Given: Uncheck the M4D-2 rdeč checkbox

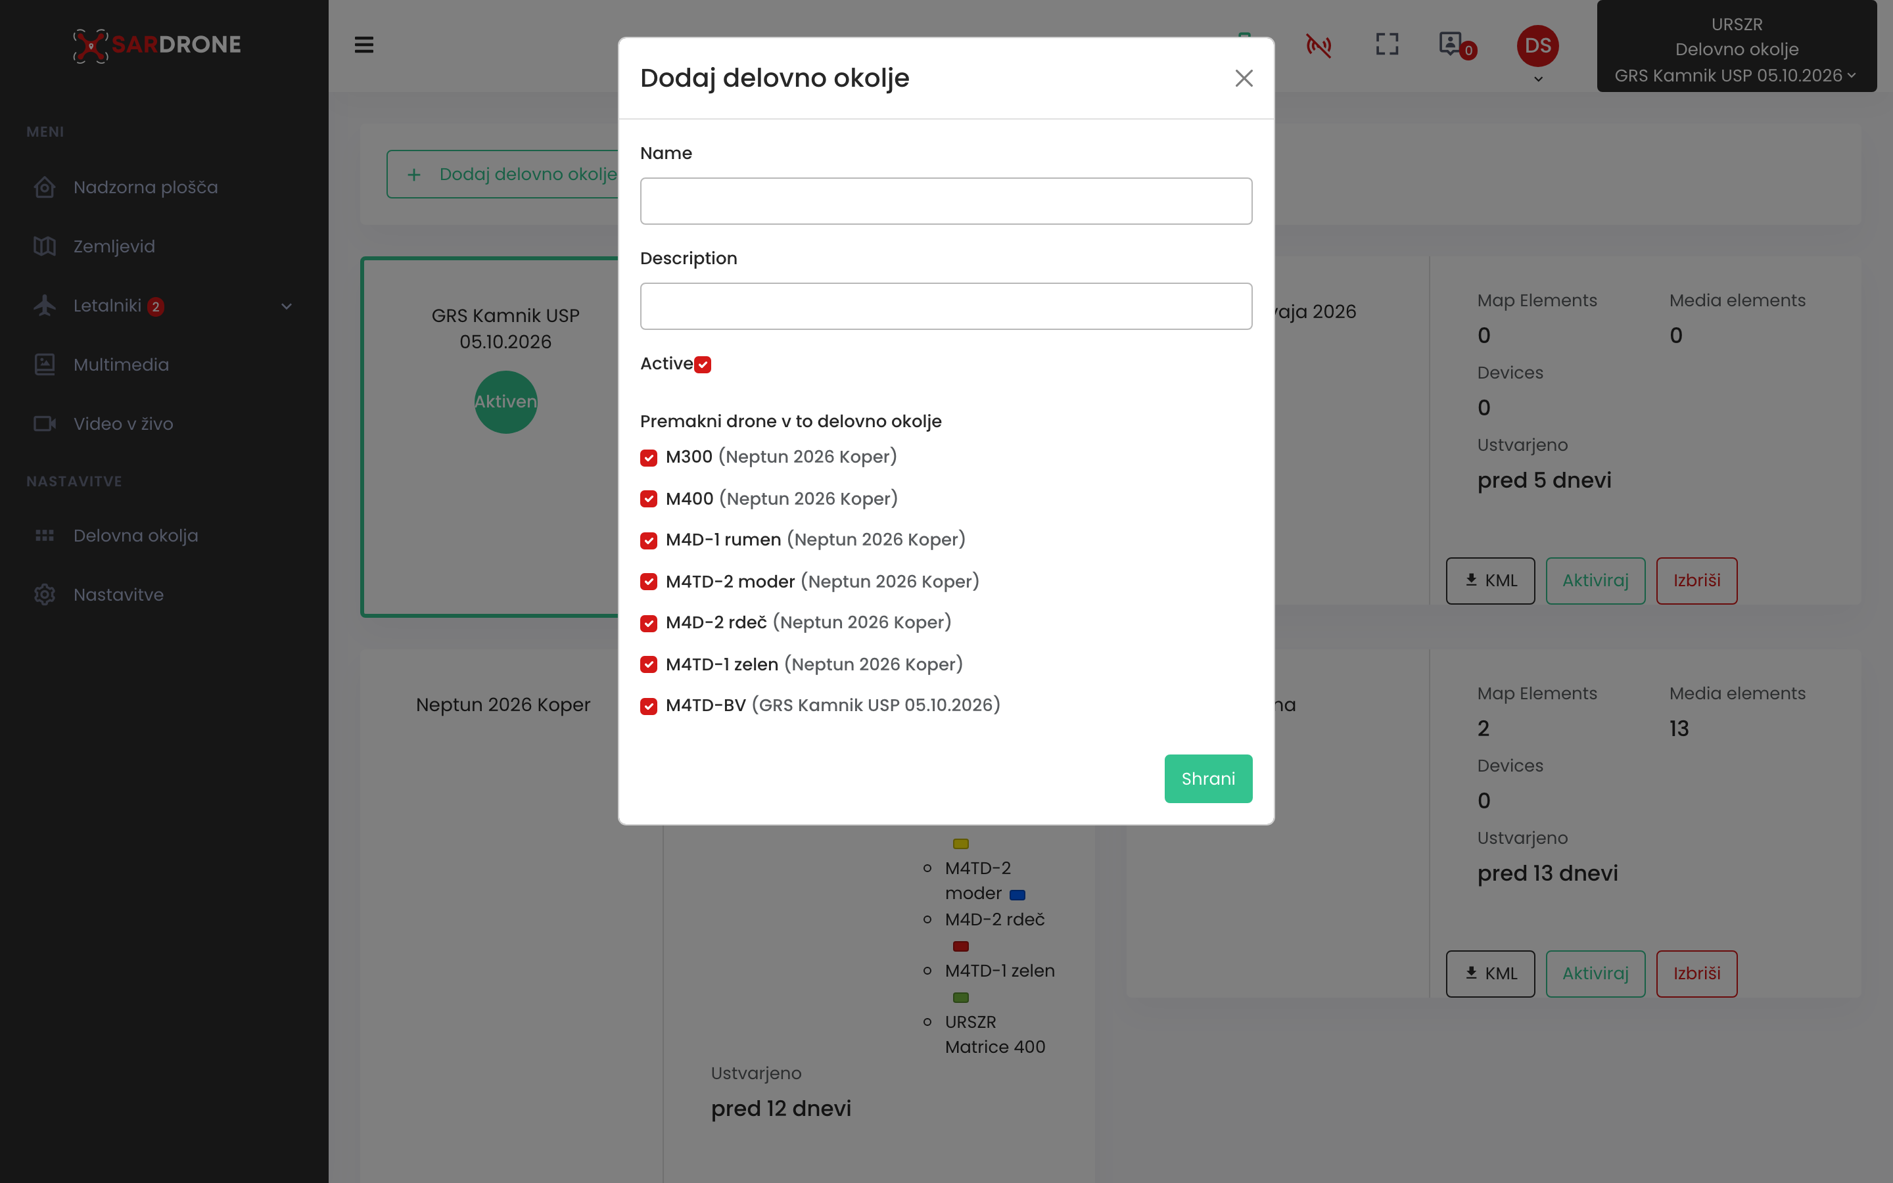Looking at the screenshot, I should coord(649,624).
